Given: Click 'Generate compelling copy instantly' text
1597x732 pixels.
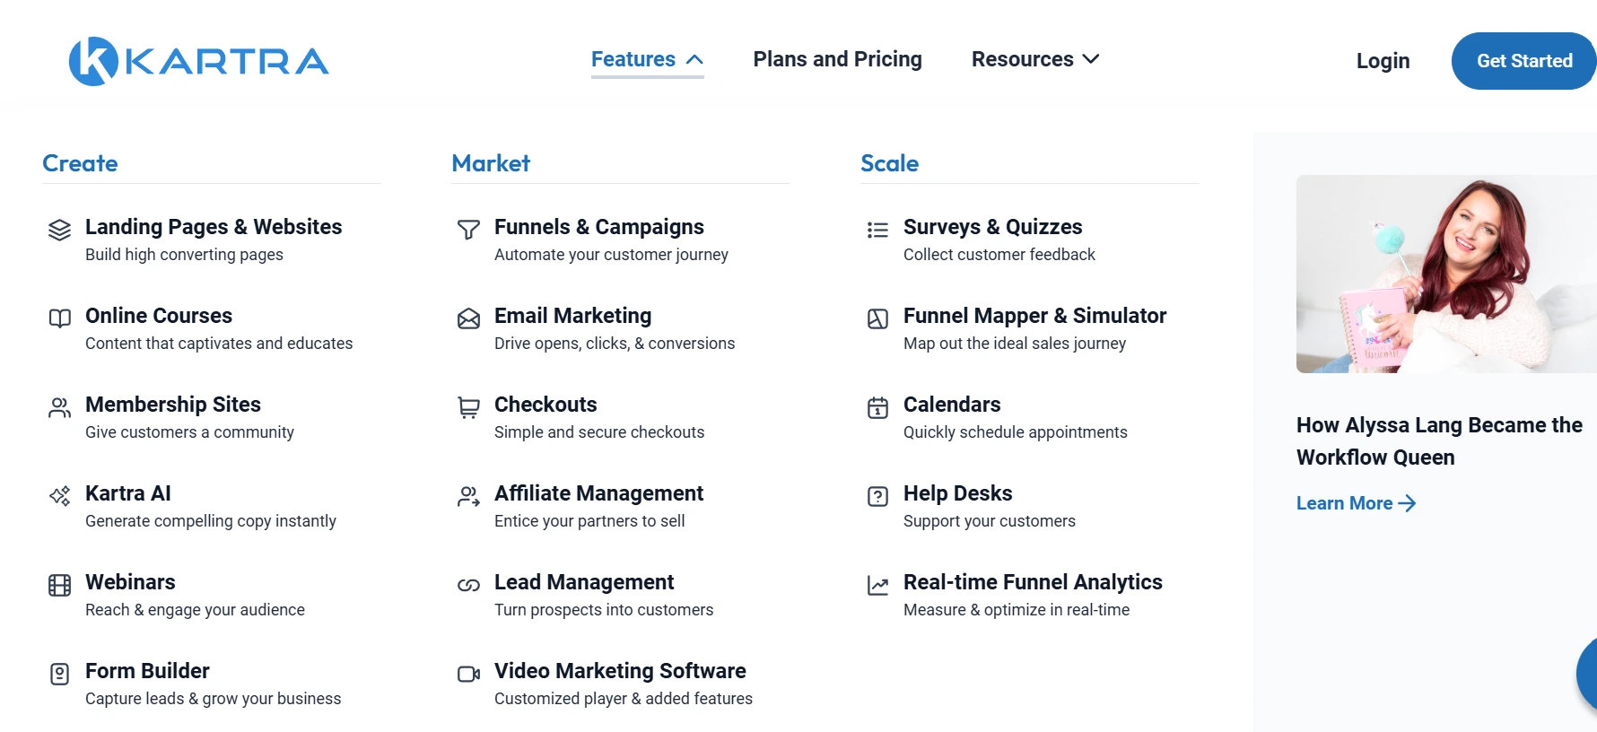Looking at the screenshot, I should (x=211, y=521).
